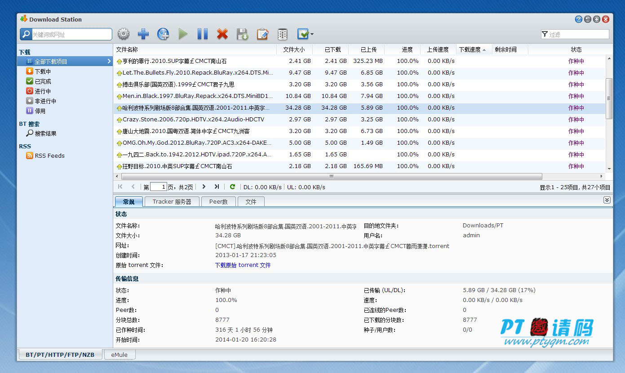Image resolution: width=625 pixels, height=373 pixels.
Task: Select the OMG.Oh.My.God.2012 task
Action: point(359,143)
